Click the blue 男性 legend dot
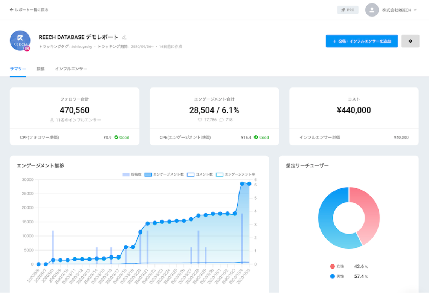Image resolution: width=429 pixels, height=293 pixels. 332,277
